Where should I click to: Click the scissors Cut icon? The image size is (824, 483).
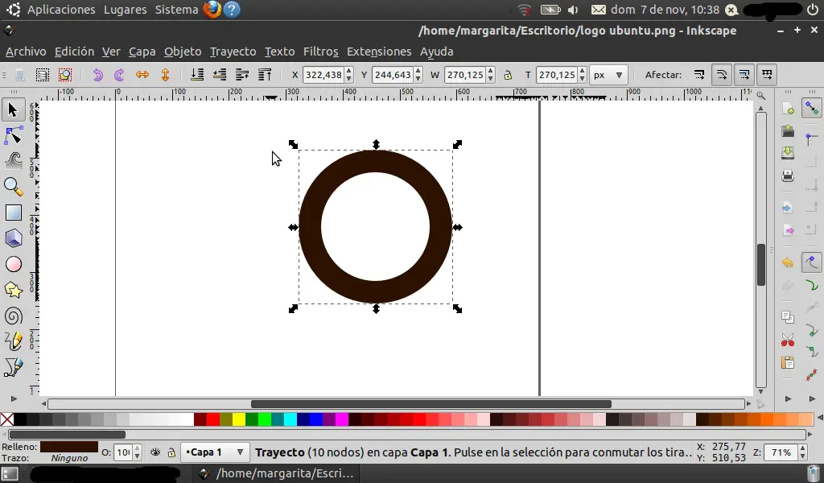click(788, 341)
